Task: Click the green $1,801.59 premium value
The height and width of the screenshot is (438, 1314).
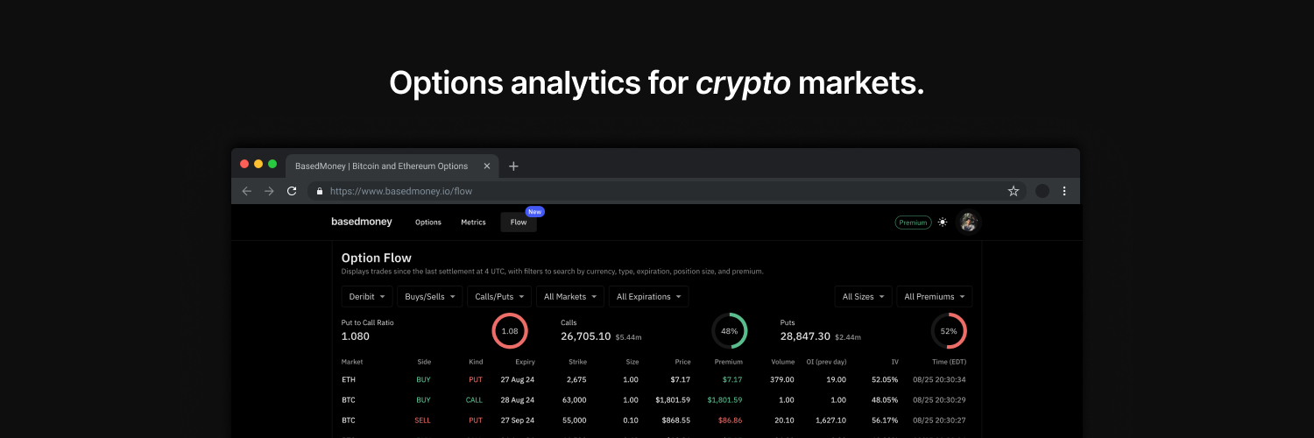Action: tap(724, 399)
